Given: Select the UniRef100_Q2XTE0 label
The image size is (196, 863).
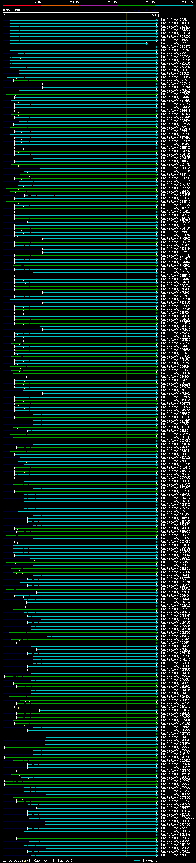Looking at the screenshot, I should (x=175, y=104).
